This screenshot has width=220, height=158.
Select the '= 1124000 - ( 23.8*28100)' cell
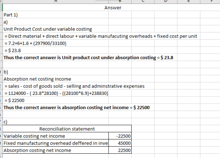point(55,93)
